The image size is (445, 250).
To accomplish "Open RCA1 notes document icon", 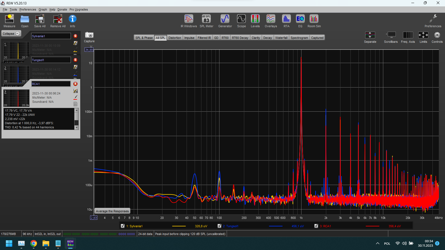I will tap(75, 104).
